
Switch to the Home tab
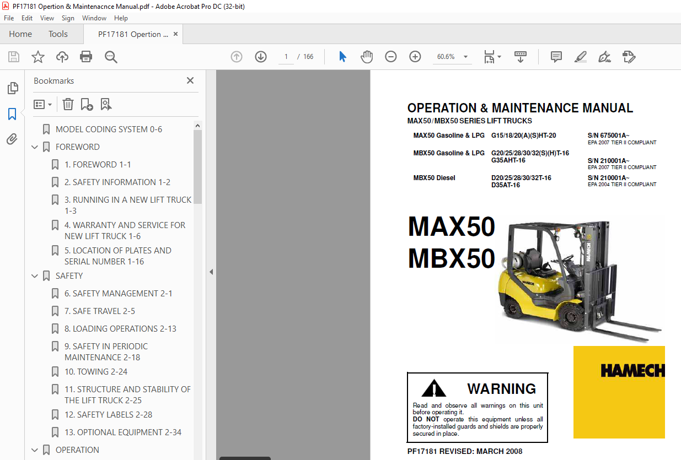(20, 34)
